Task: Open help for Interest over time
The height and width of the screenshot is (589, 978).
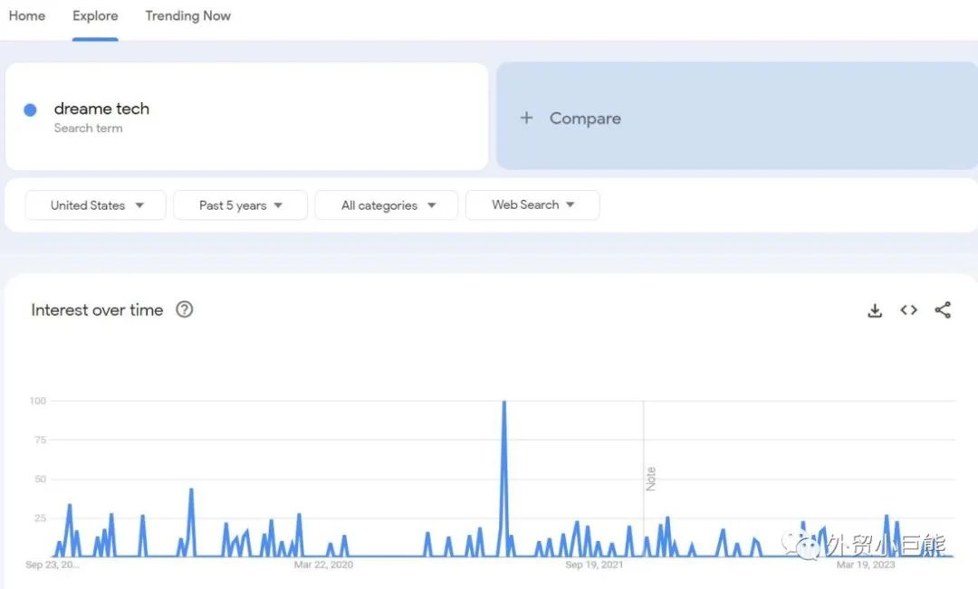Action: click(185, 309)
